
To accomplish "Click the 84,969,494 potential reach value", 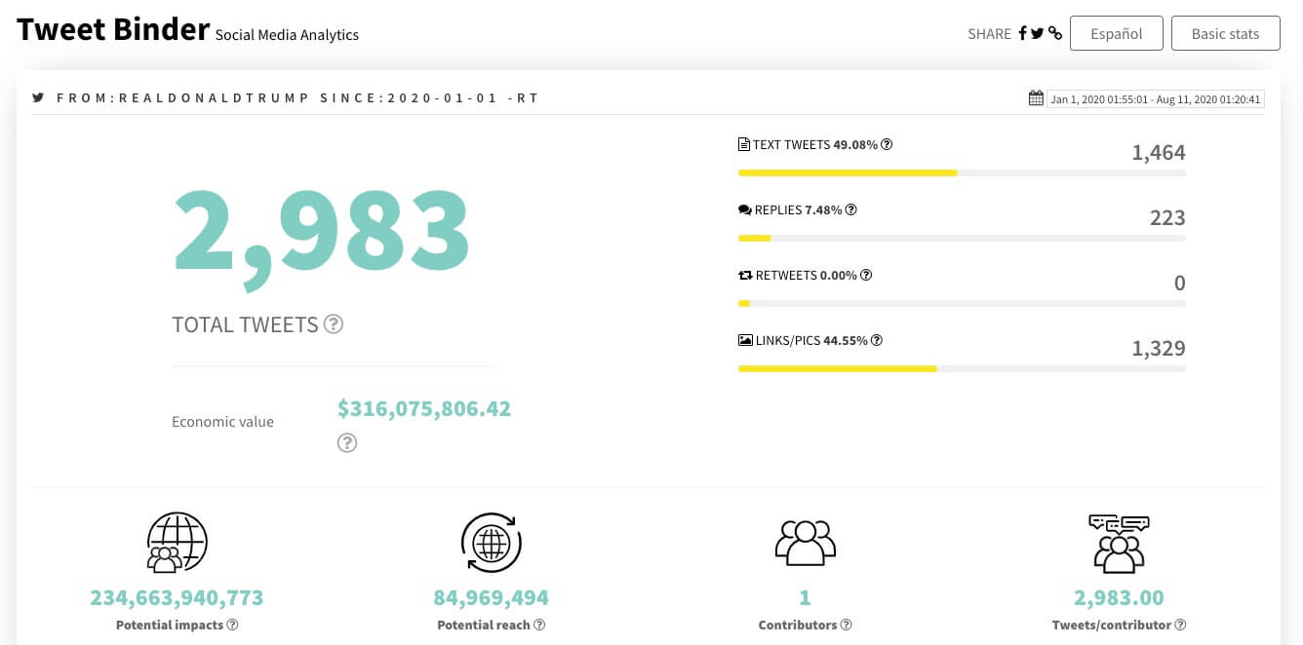I will [x=492, y=597].
